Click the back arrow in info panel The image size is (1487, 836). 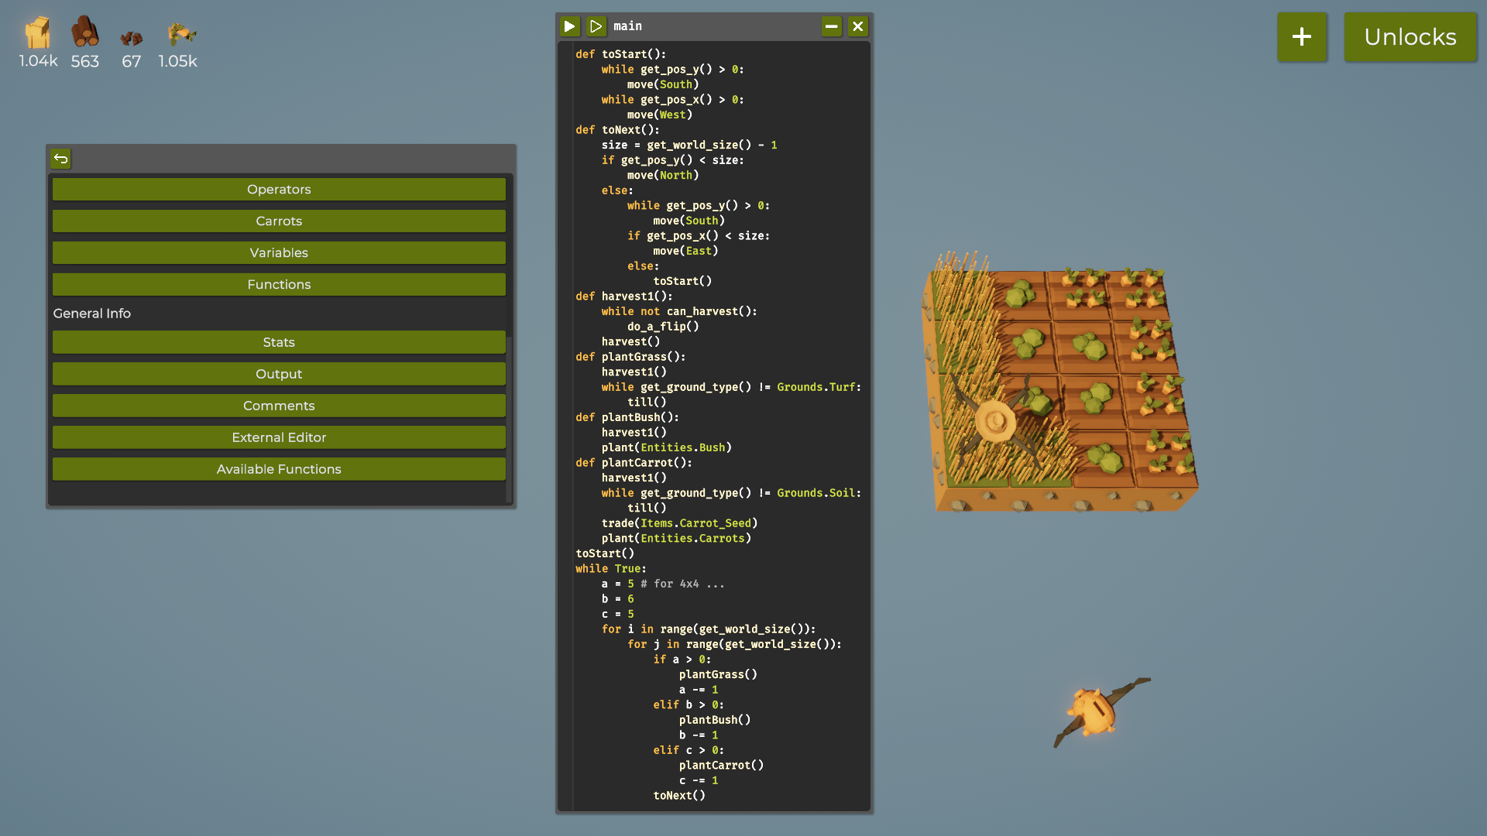tap(60, 159)
